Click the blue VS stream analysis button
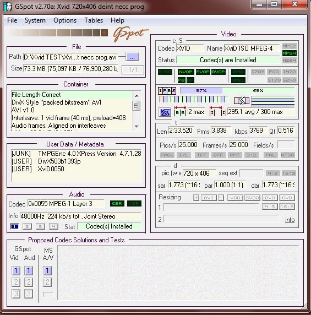Viewport: 311px width, 315px height. (165, 112)
